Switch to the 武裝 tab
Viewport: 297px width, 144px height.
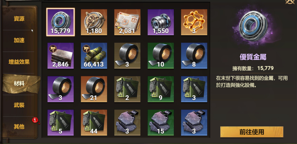click(x=19, y=105)
